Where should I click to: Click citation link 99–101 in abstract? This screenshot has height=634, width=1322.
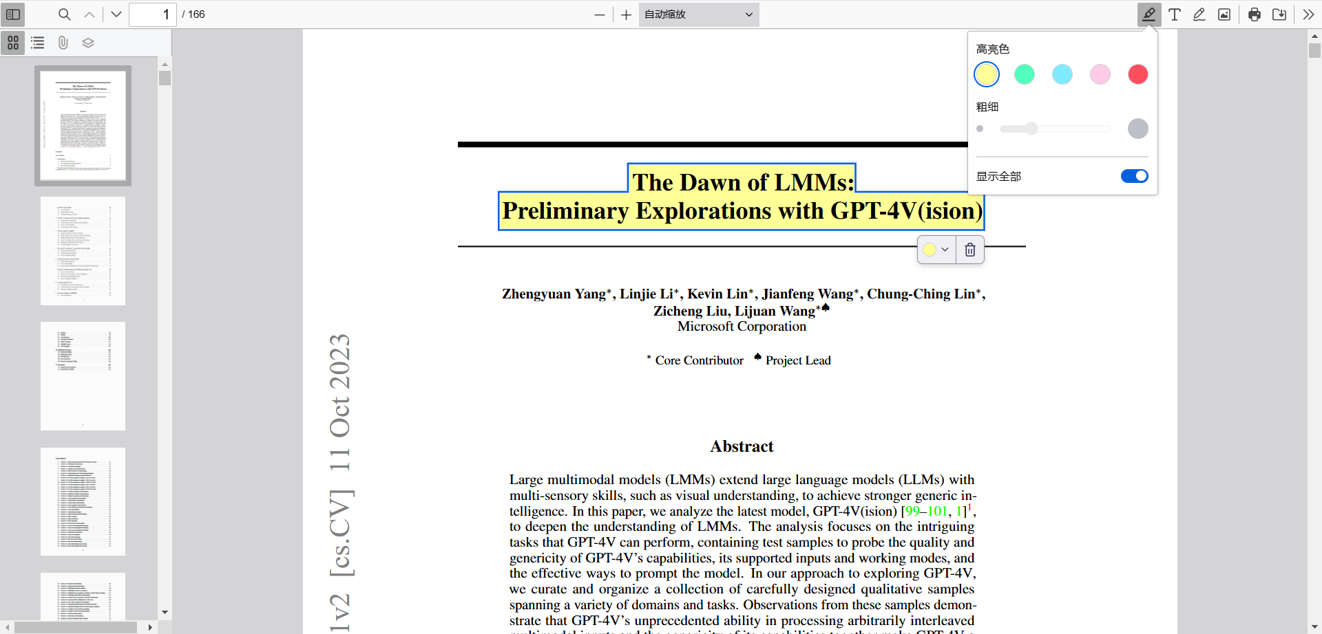click(x=926, y=511)
